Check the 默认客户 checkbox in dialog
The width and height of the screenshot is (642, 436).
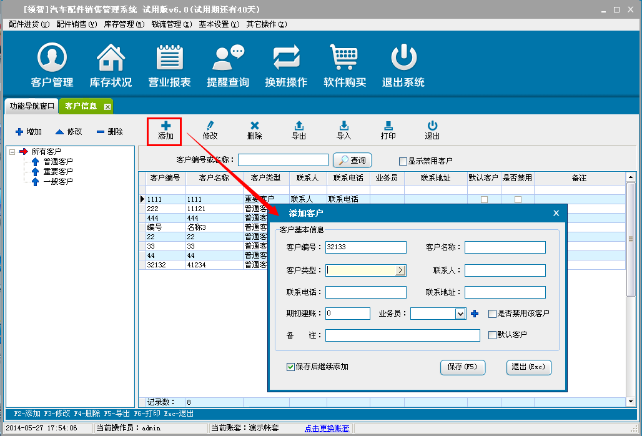(493, 335)
